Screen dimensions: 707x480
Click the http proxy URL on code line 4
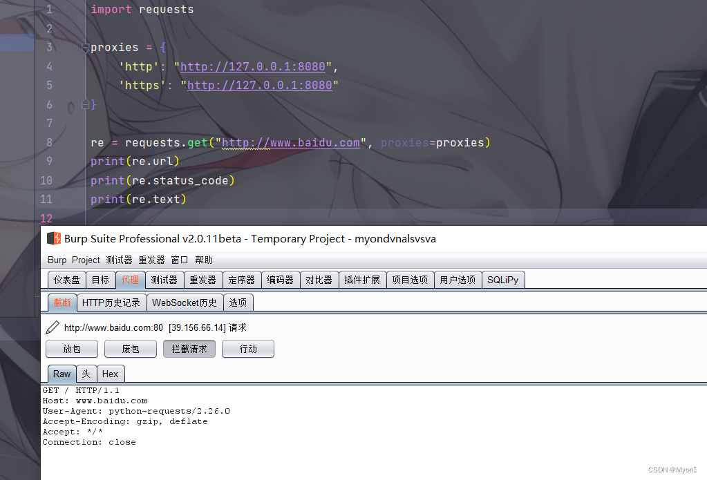tap(253, 67)
